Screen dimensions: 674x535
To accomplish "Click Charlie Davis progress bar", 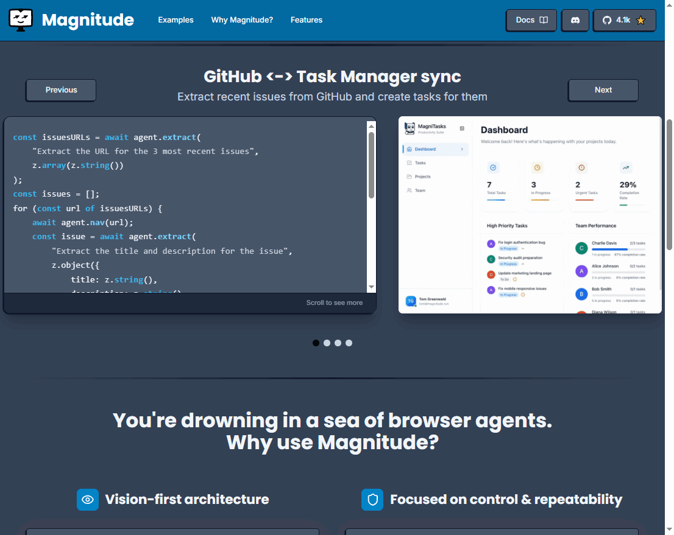I will tap(618, 250).
